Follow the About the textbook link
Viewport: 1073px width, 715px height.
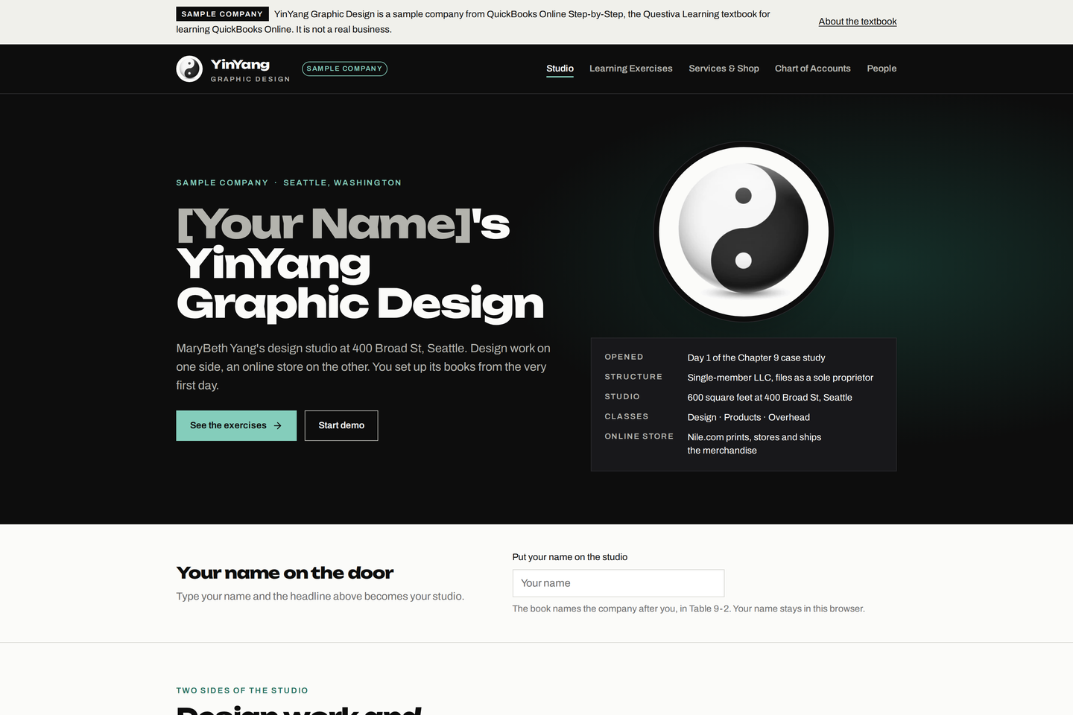[x=858, y=22]
